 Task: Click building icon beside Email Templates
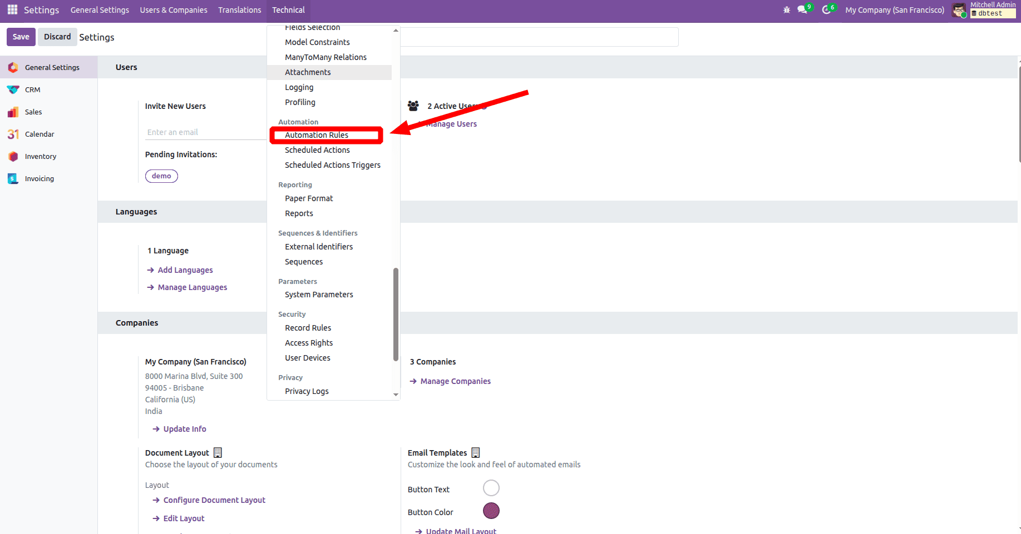coord(475,452)
